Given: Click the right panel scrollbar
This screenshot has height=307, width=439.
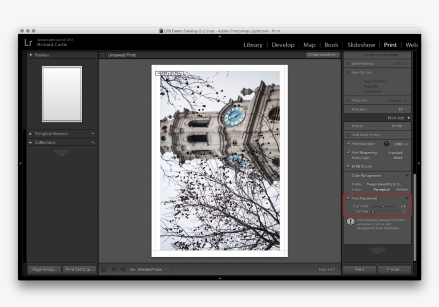Looking at the screenshot, I should point(415,217).
